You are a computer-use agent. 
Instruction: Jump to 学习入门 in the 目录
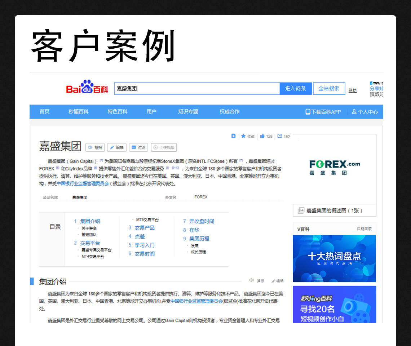click(x=145, y=245)
